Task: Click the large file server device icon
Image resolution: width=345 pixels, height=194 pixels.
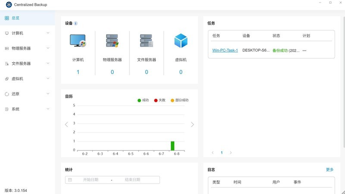Action: [x=147, y=41]
